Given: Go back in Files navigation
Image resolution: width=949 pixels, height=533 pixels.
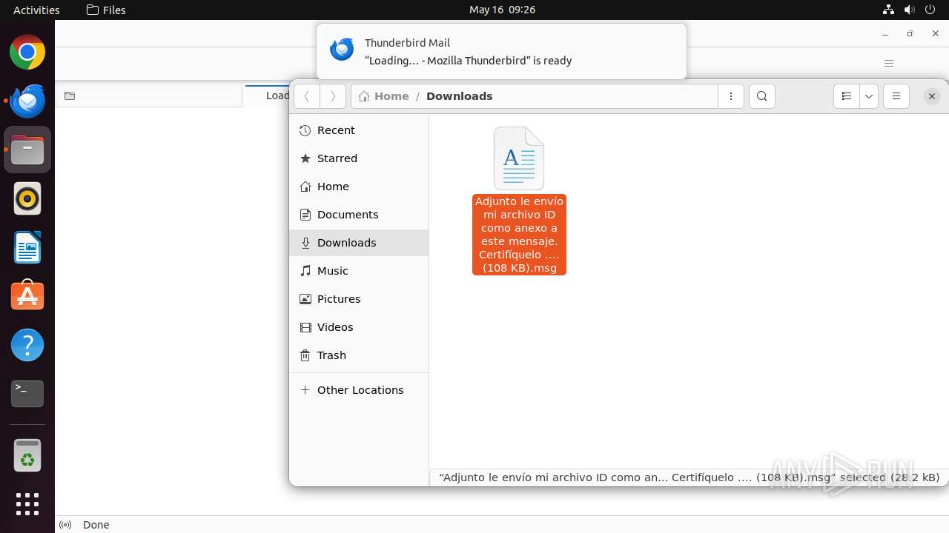Looking at the screenshot, I should (x=307, y=96).
